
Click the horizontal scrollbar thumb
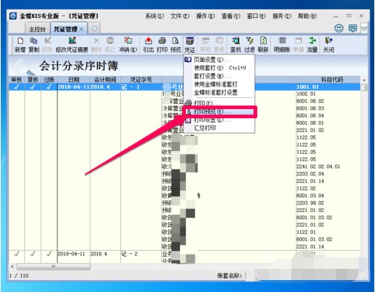click(x=53, y=267)
